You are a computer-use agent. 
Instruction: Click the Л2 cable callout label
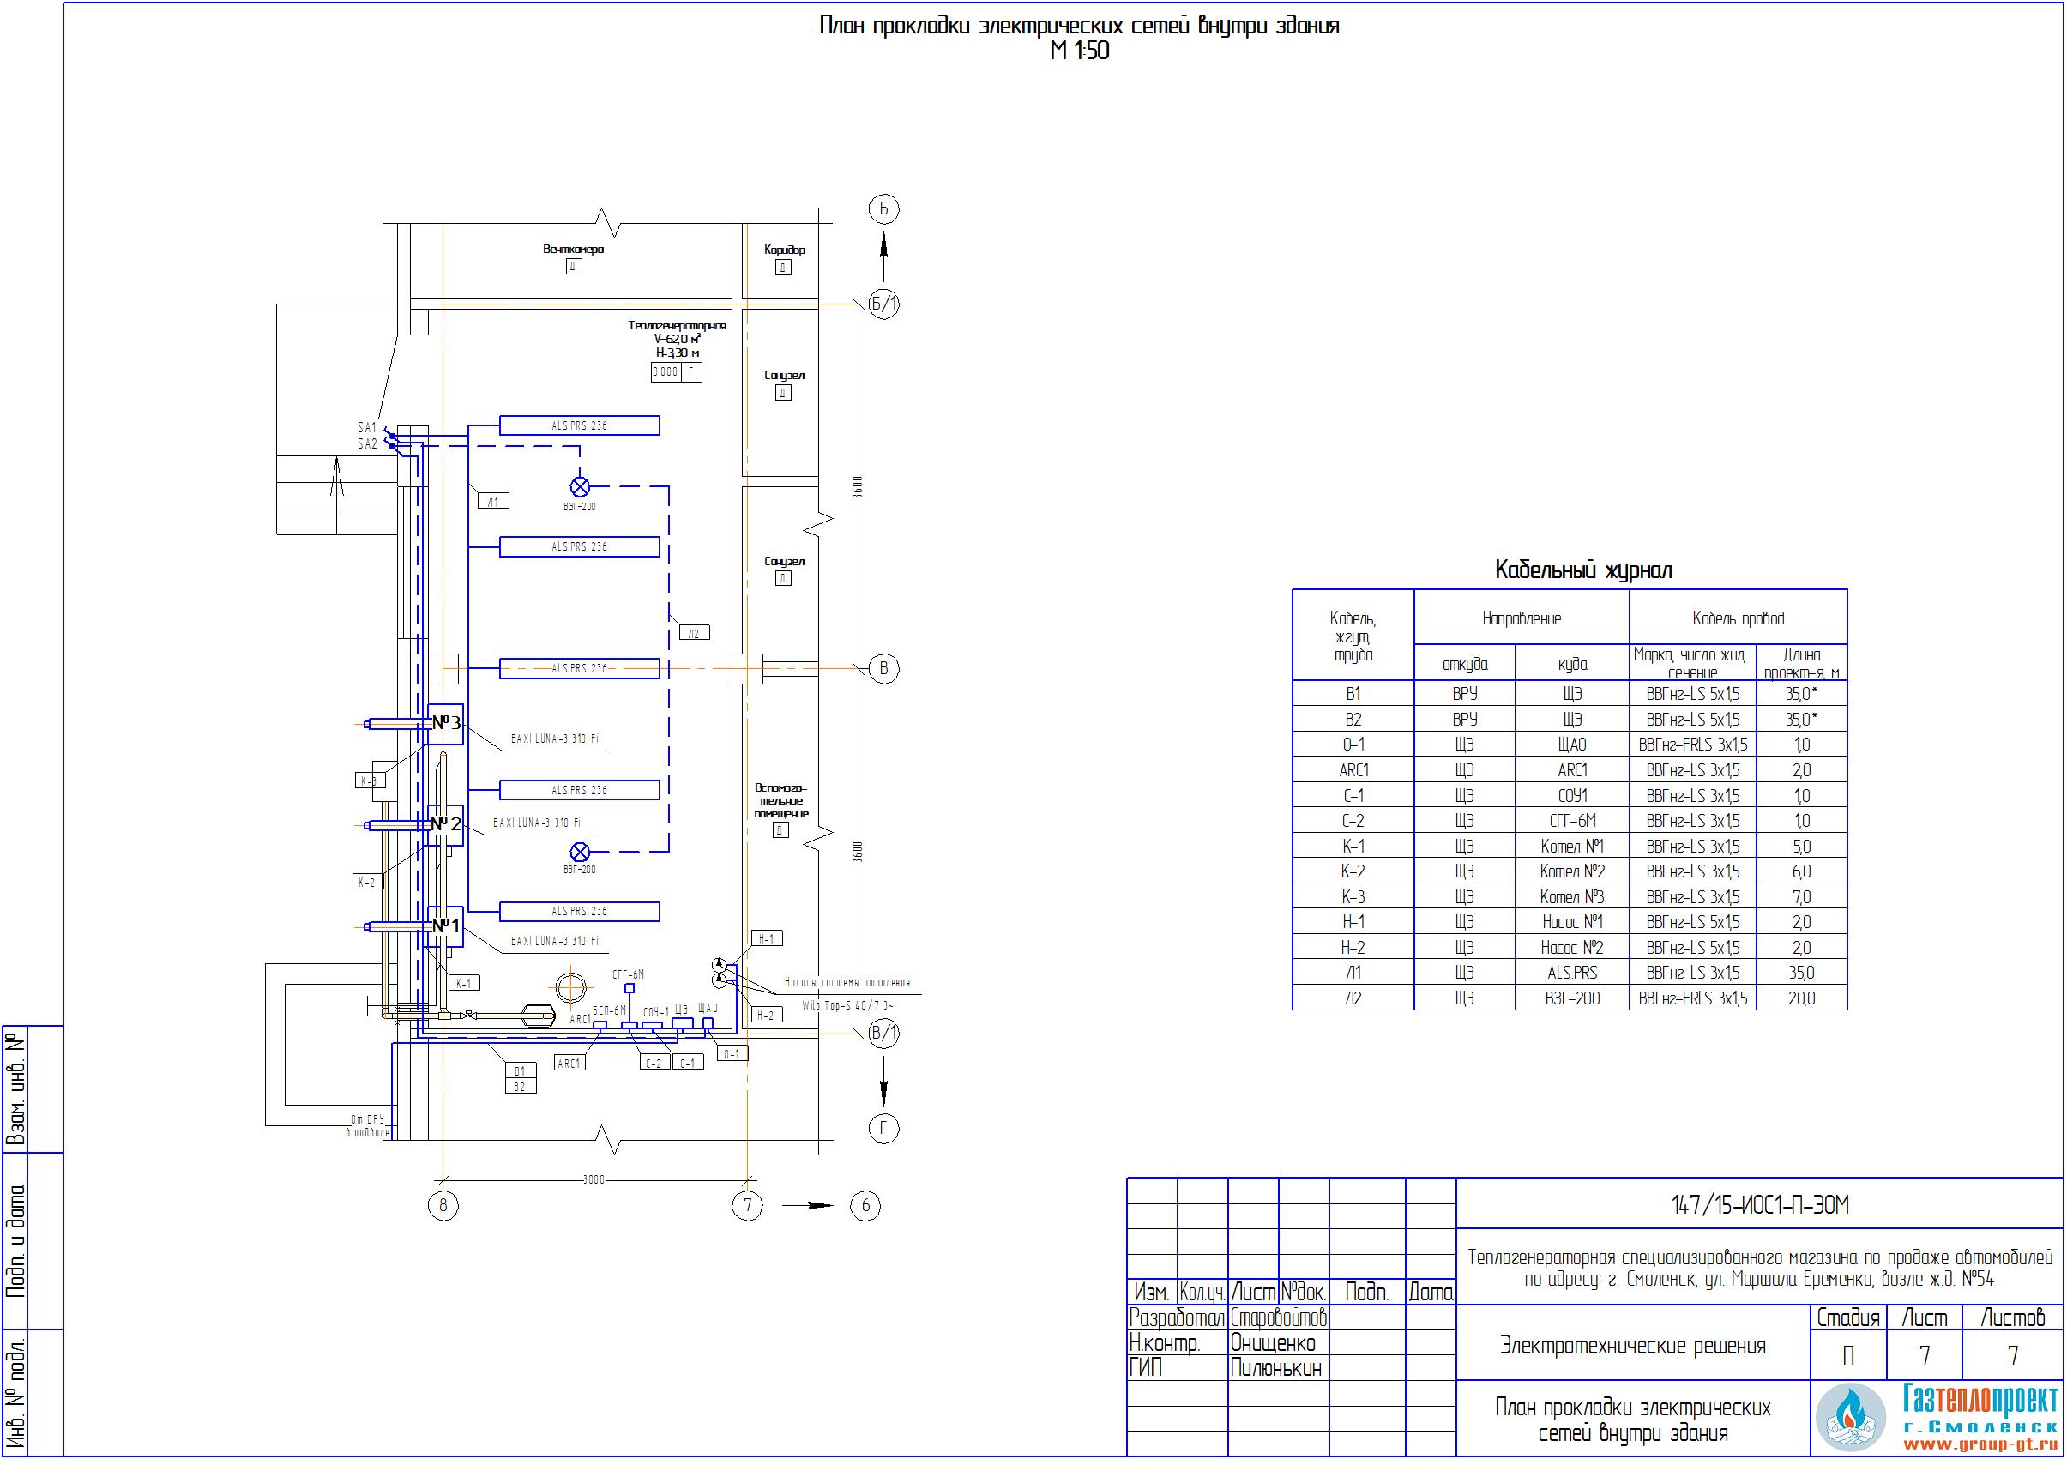(x=693, y=634)
